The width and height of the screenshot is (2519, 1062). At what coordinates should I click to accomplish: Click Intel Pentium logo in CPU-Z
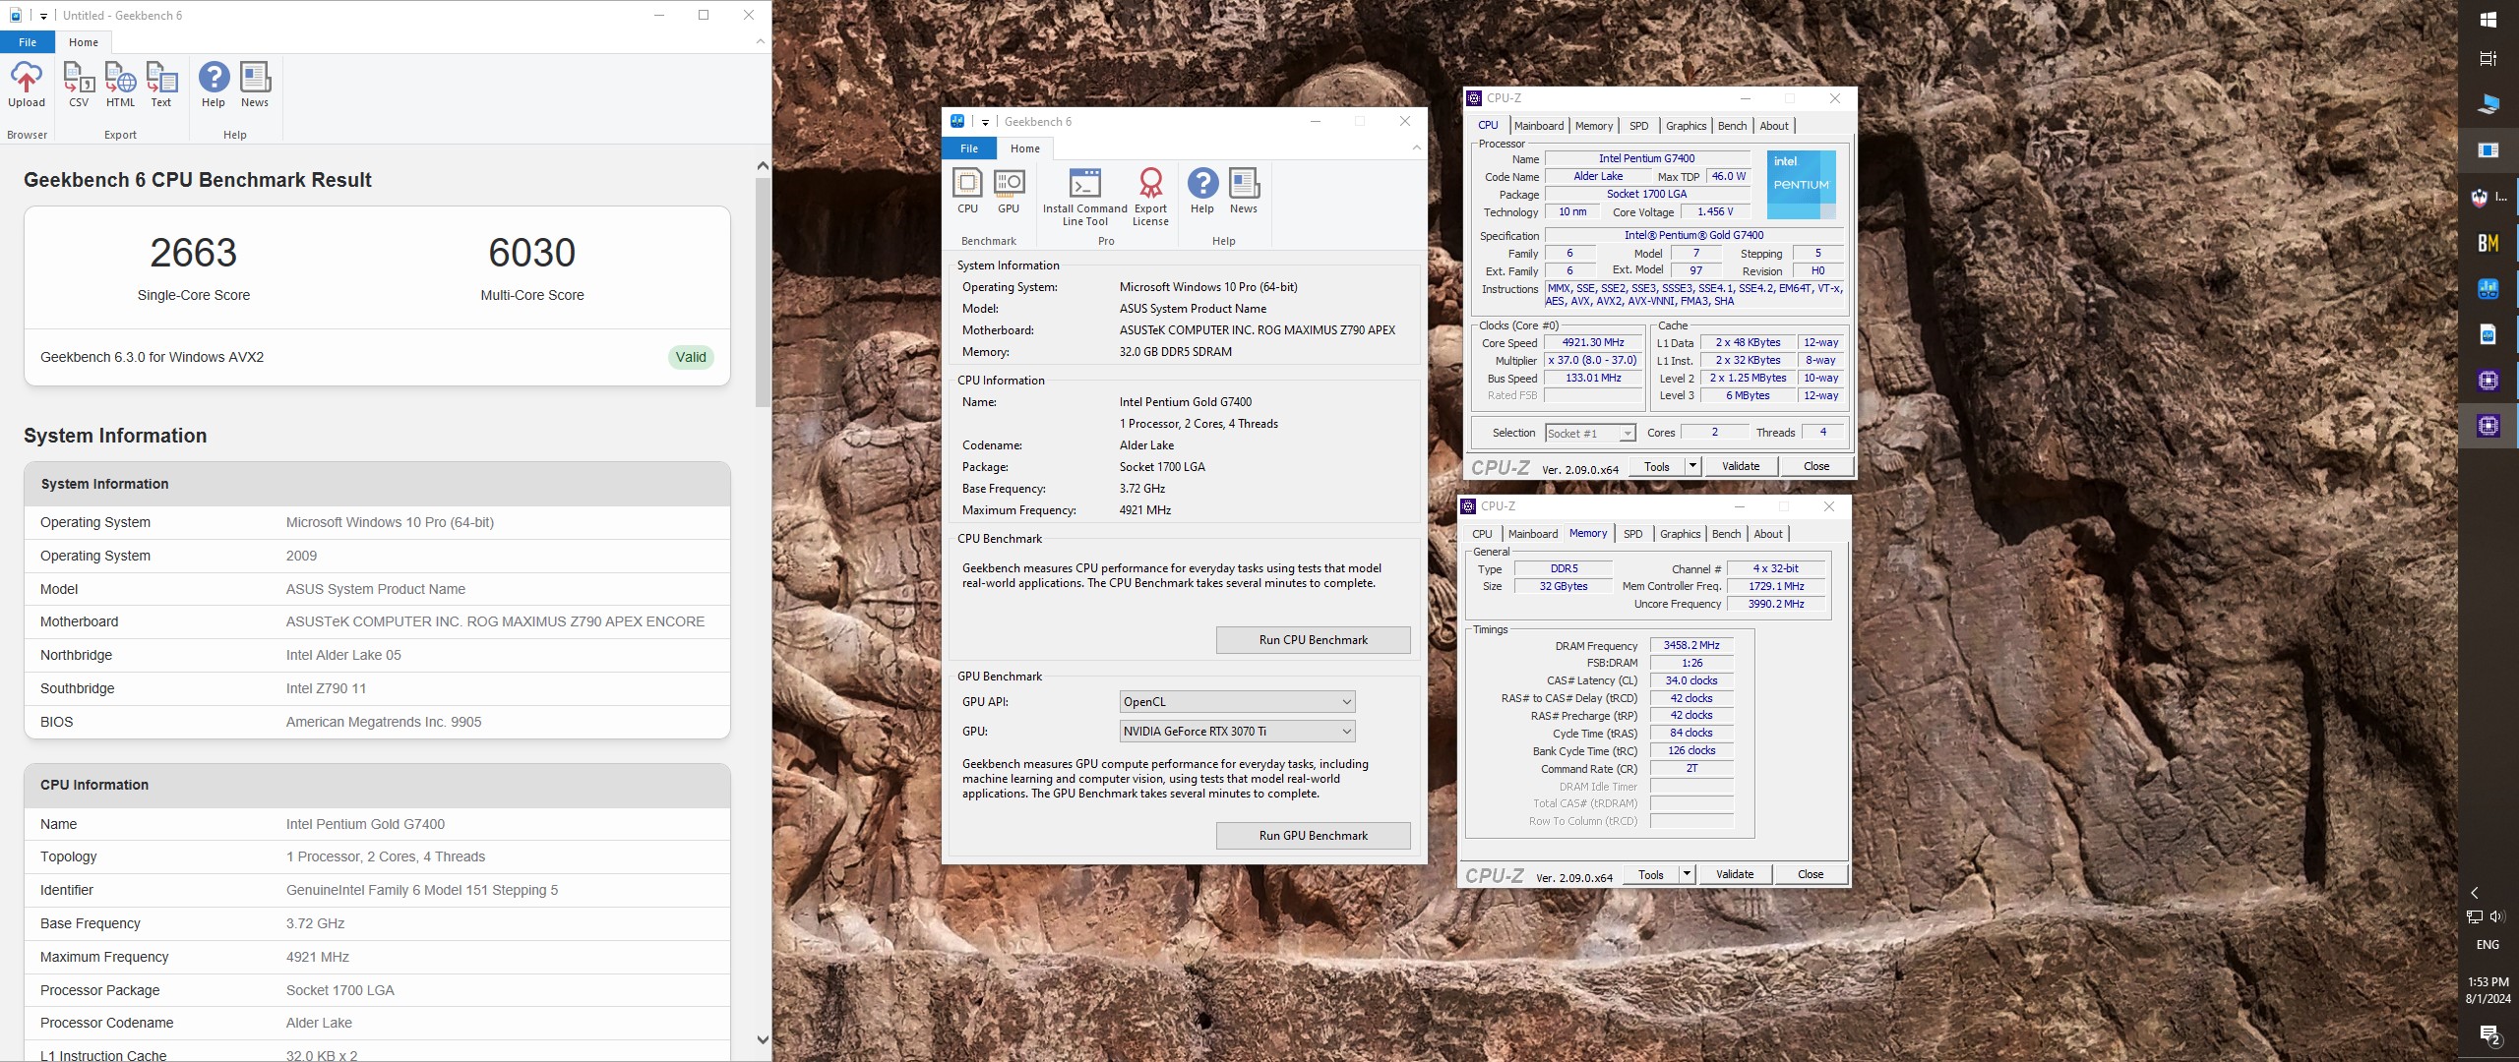tap(1801, 184)
